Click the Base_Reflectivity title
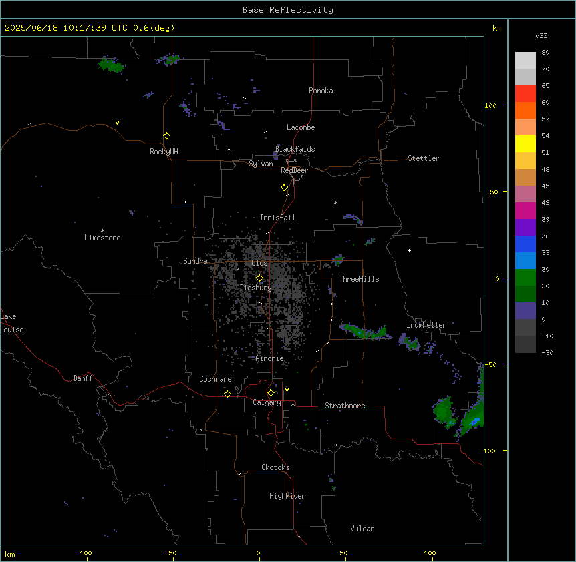The image size is (576, 562). tap(288, 10)
